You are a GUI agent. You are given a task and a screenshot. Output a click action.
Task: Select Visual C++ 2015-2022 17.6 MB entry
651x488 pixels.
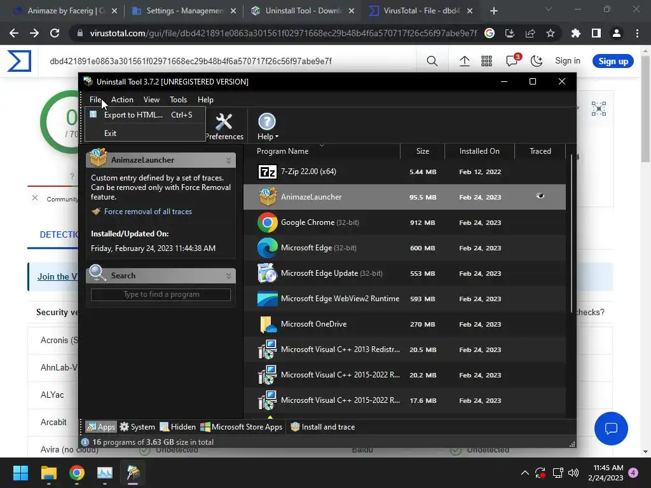(x=404, y=400)
